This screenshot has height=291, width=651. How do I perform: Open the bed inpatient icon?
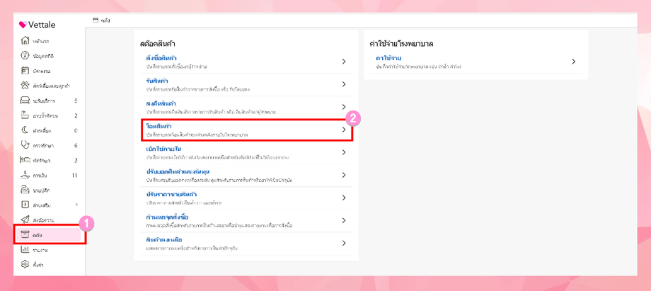pyautogui.click(x=25, y=160)
